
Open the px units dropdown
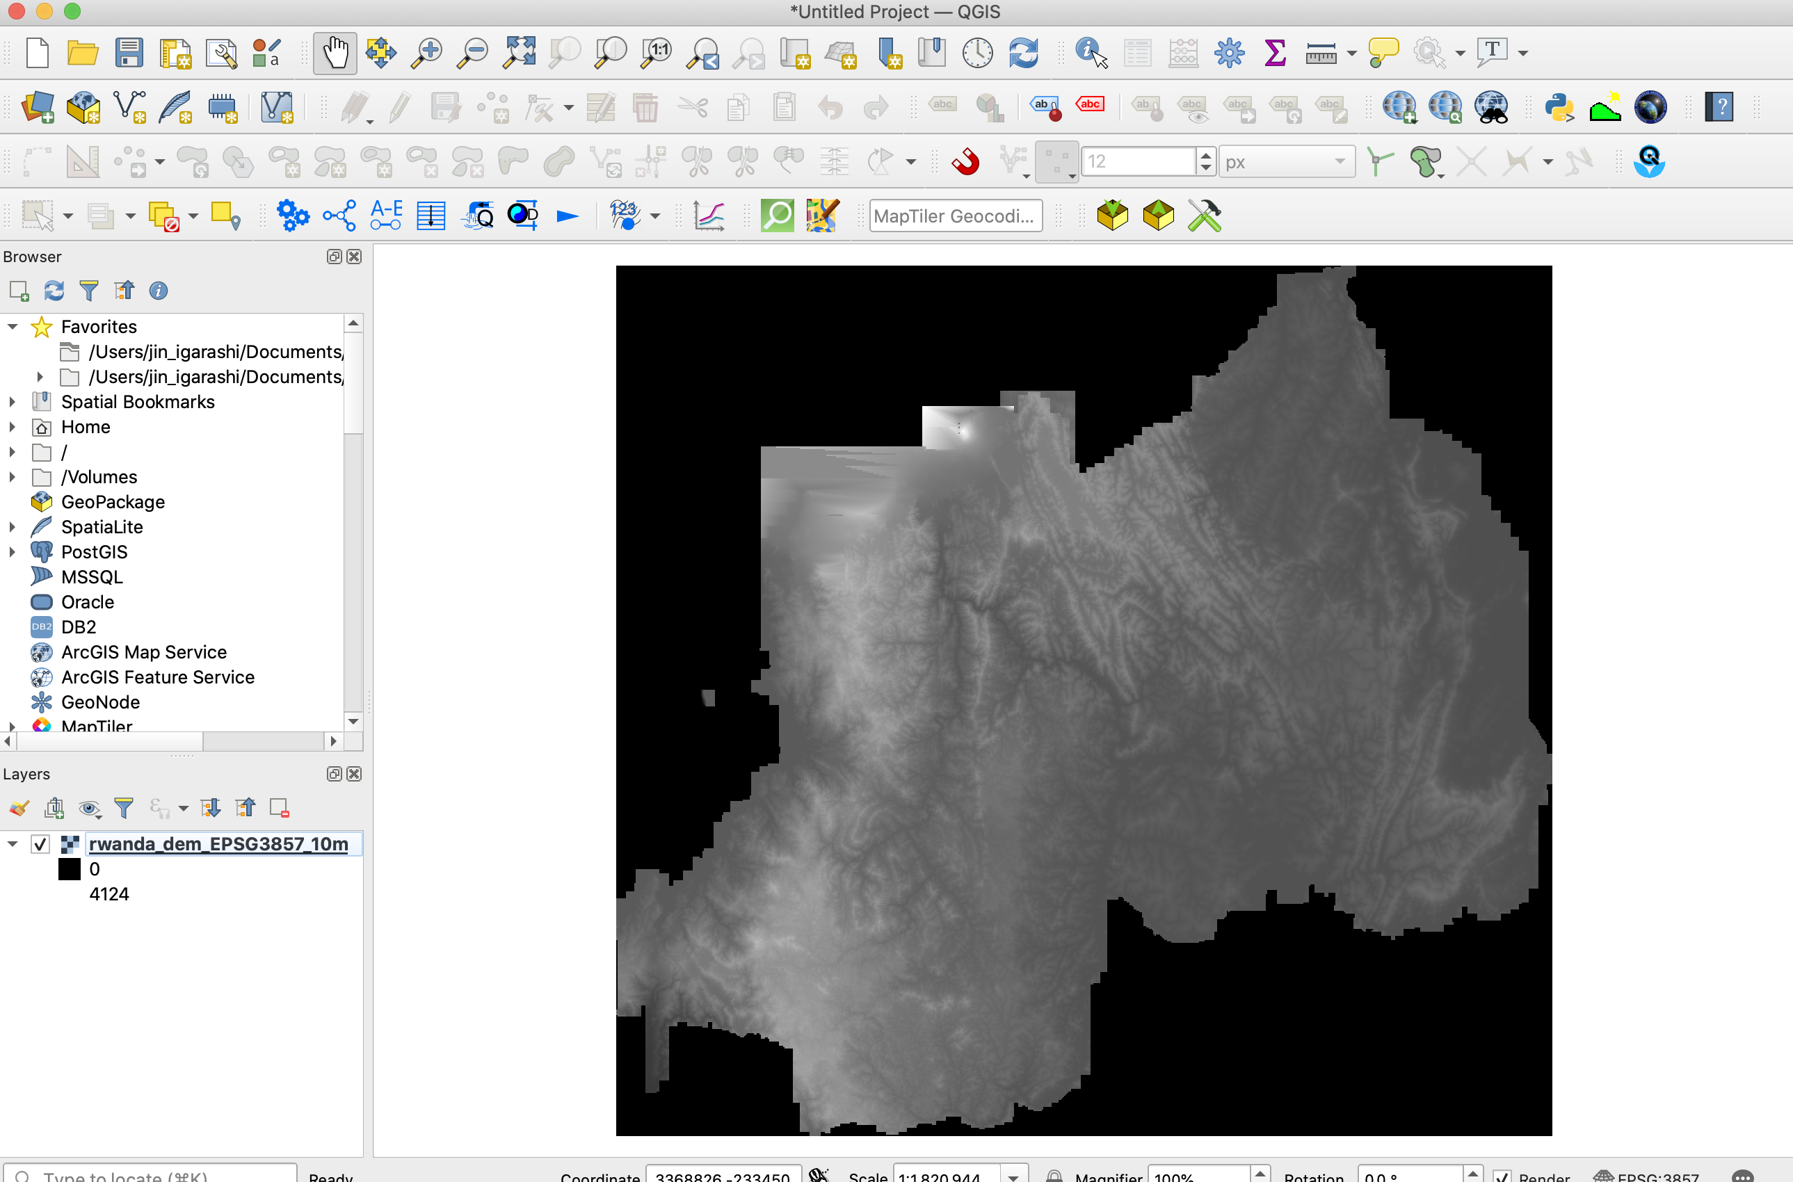coord(1286,161)
